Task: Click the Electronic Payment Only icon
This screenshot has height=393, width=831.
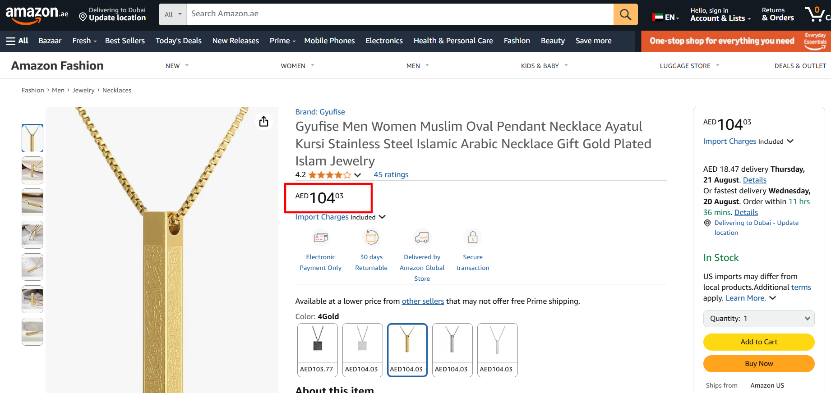Action: click(321, 238)
